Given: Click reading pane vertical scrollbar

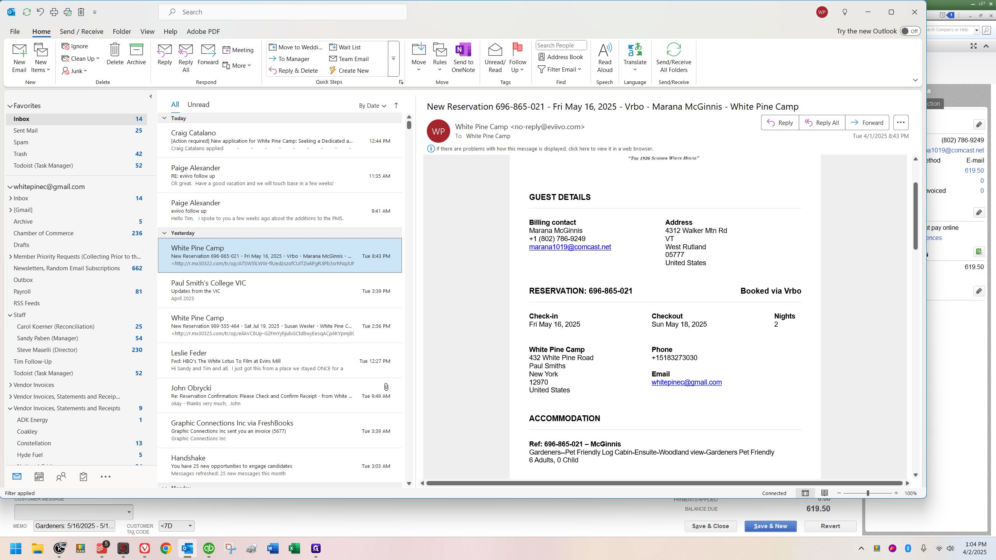Looking at the screenshot, I should click(x=915, y=216).
